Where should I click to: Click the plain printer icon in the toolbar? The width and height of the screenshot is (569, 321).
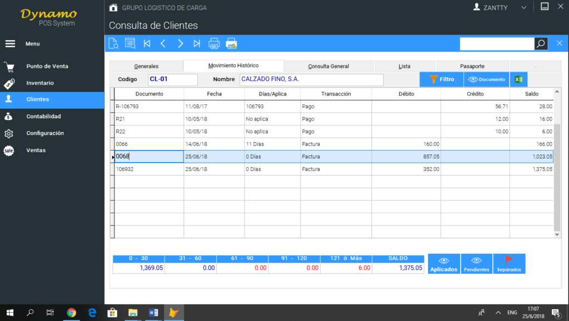click(x=214, y=43)
